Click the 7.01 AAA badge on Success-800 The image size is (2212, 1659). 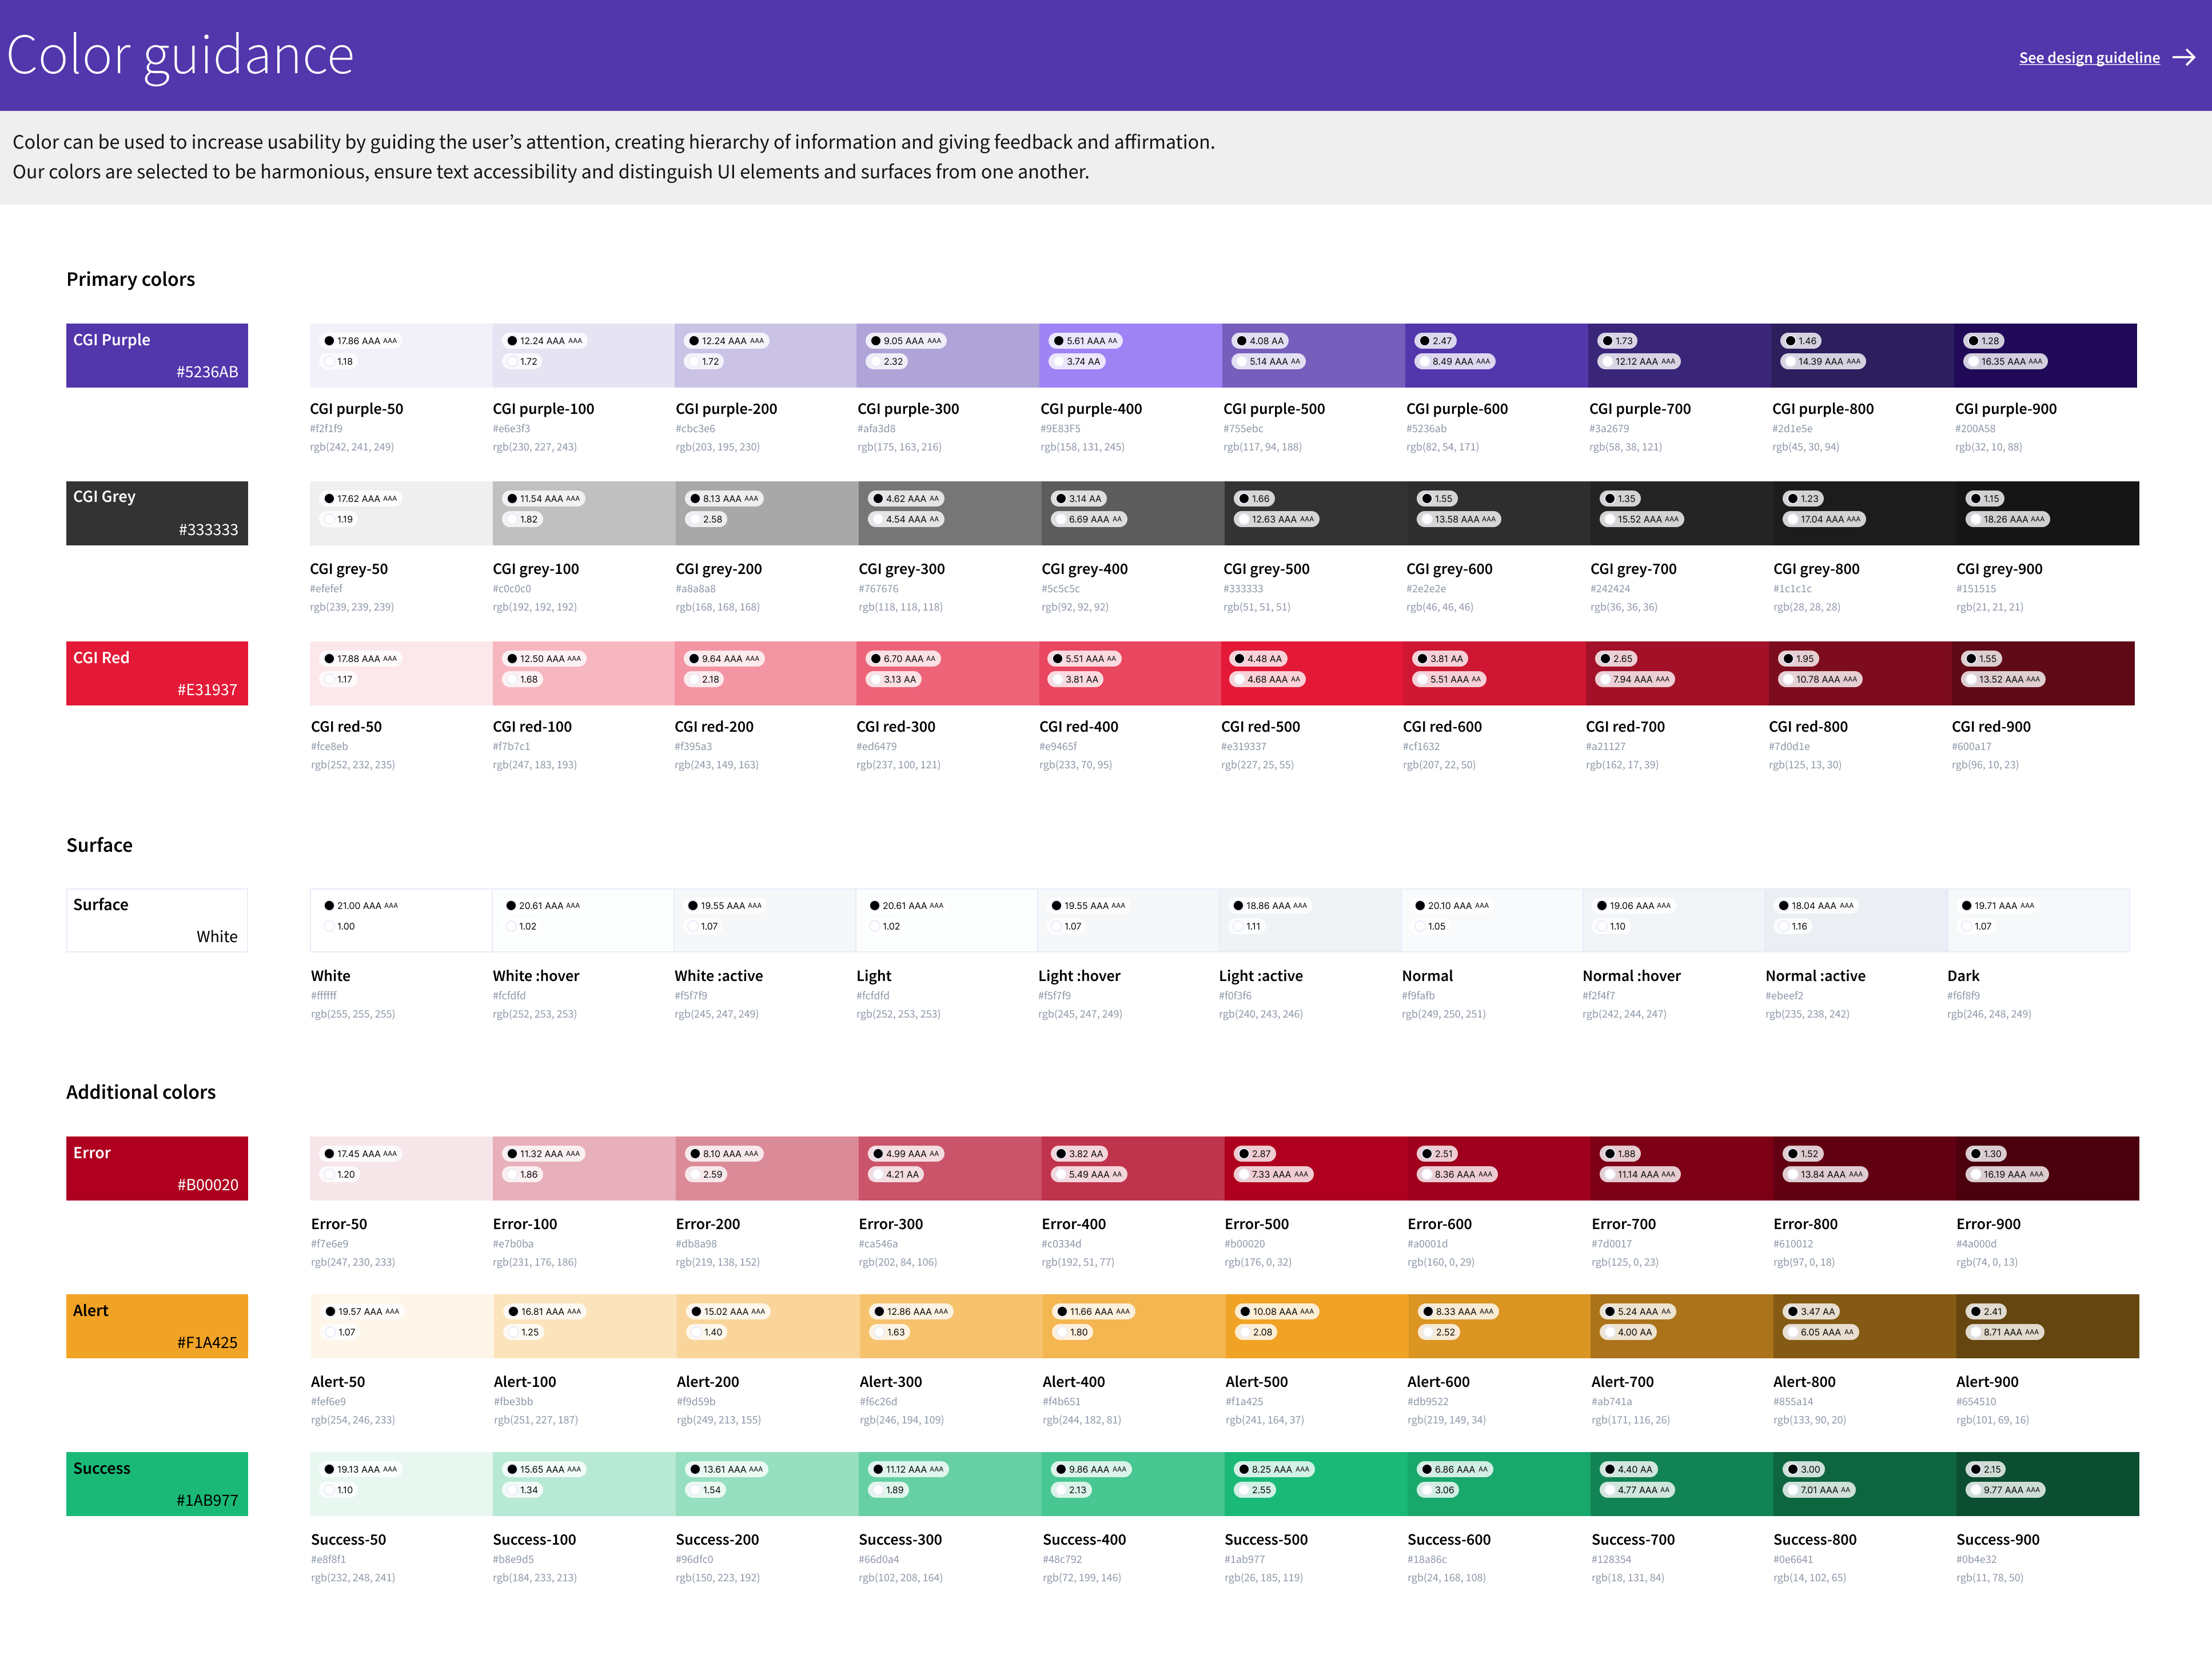coord(1820,1490)
